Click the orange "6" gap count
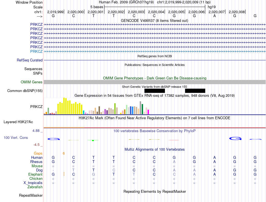The height and width of the screenshot is (202, 266). pyautogui.click(x=64, y=153)
